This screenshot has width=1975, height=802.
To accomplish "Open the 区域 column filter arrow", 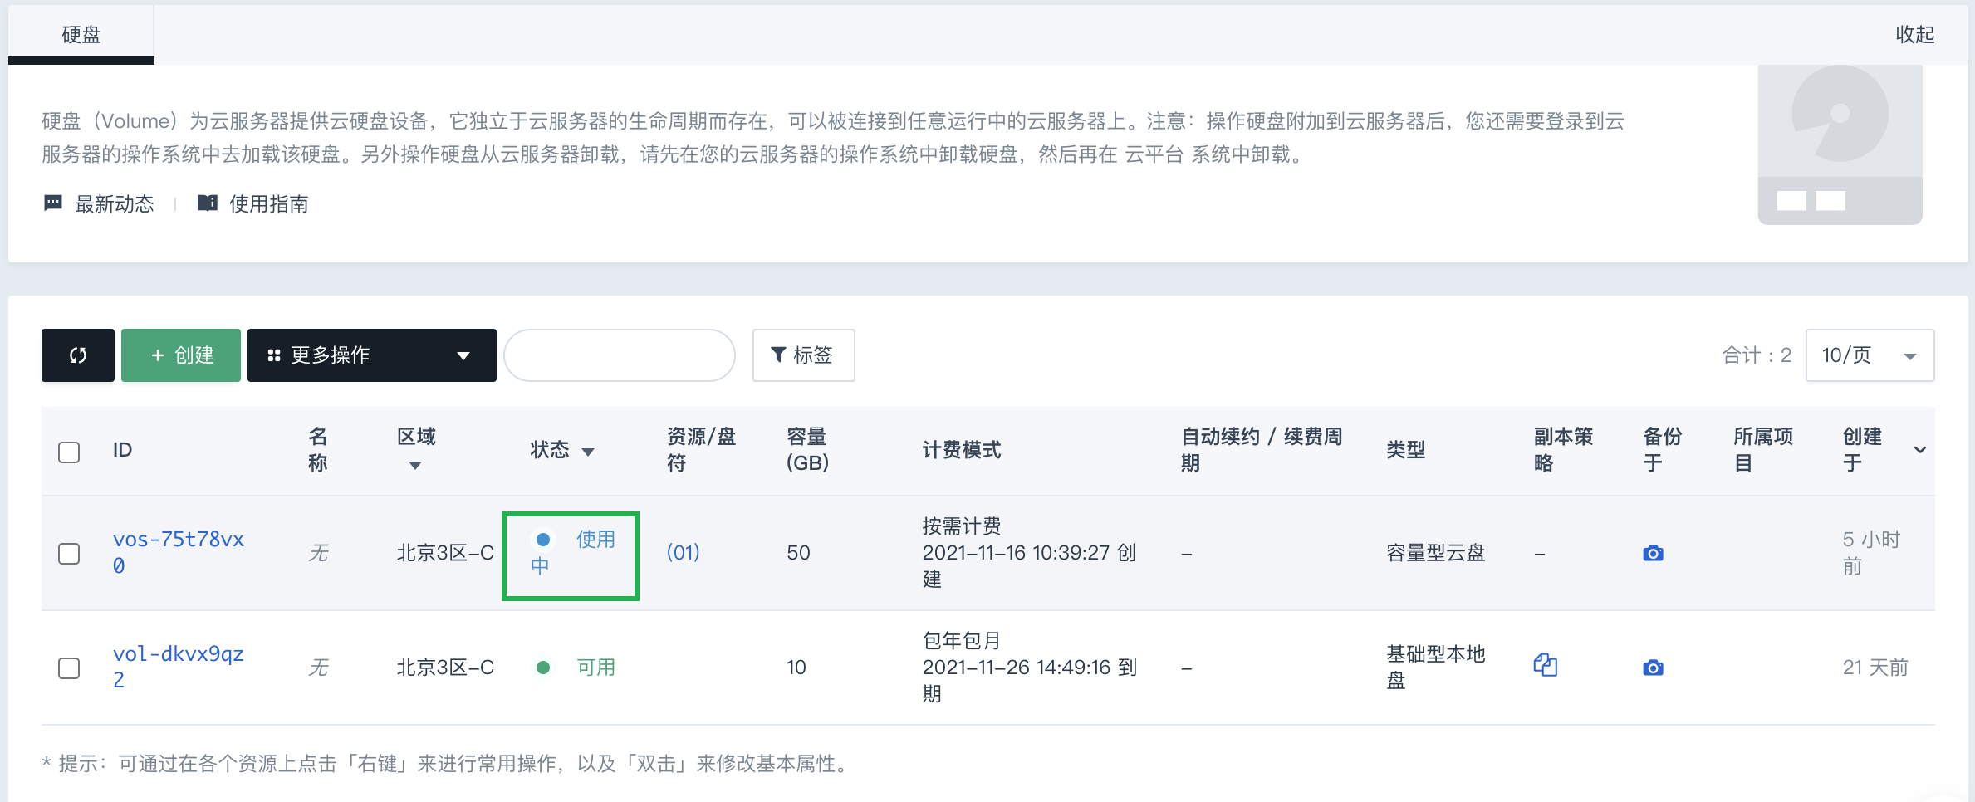I will tap(415, 466).
